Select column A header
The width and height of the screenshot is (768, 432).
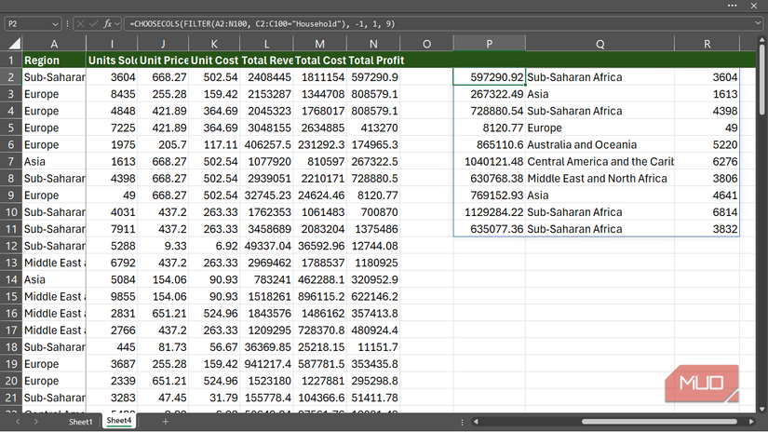pyautogui.click(x=54, y=44)
